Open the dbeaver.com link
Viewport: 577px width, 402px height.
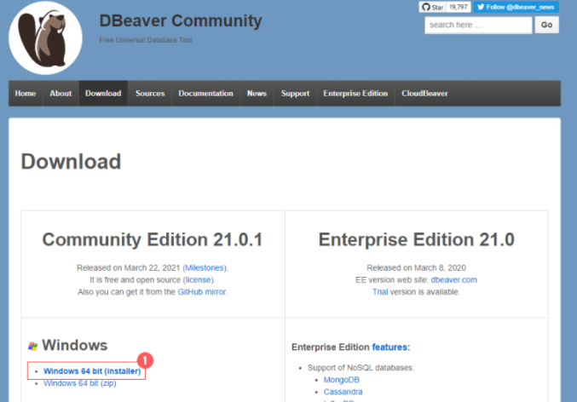click(453, 280)
